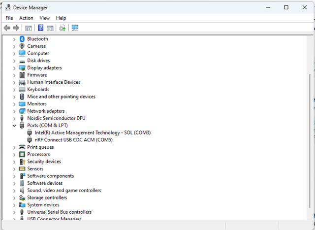
Task: Click the Security devices key icon
Action: point(22,162)
